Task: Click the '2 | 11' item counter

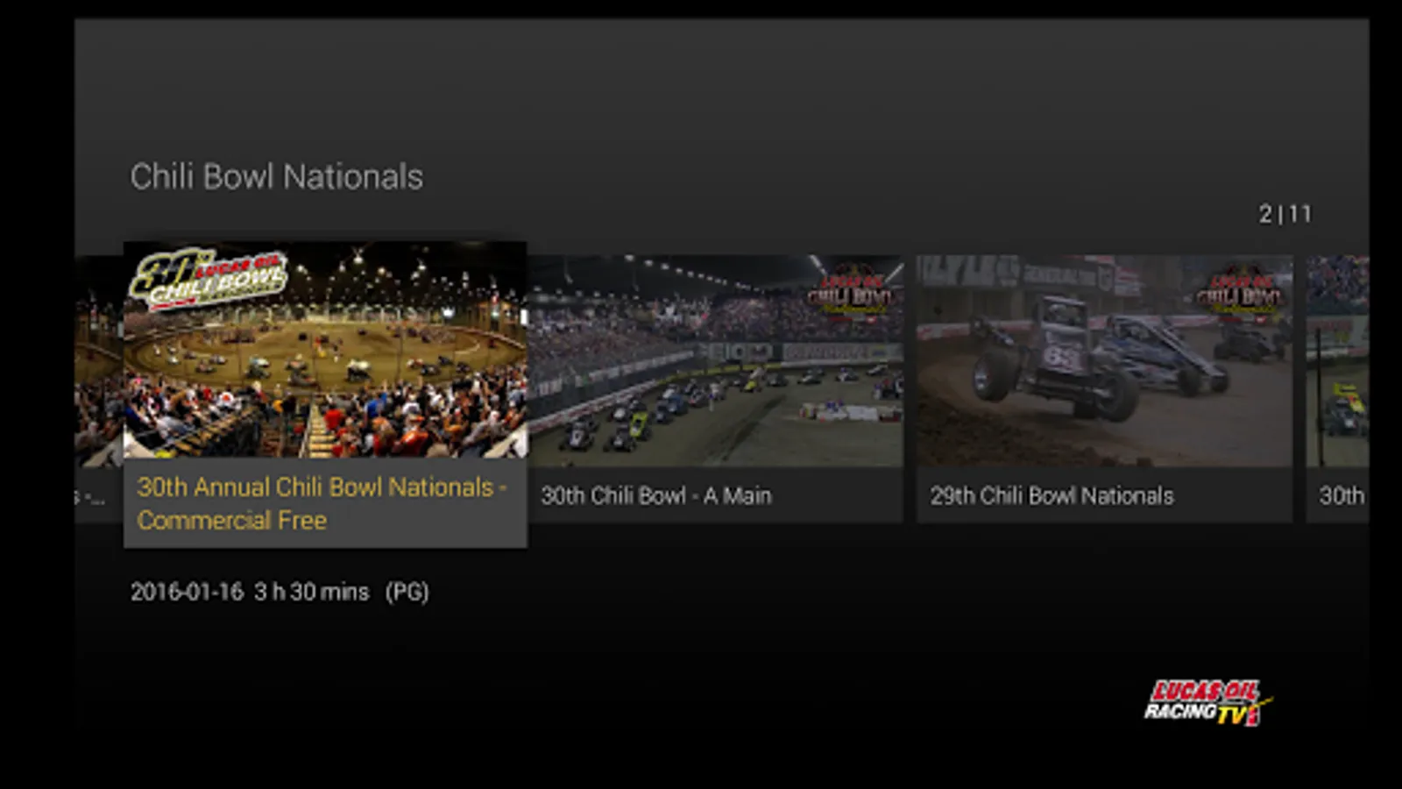Action: point(1285,214)
